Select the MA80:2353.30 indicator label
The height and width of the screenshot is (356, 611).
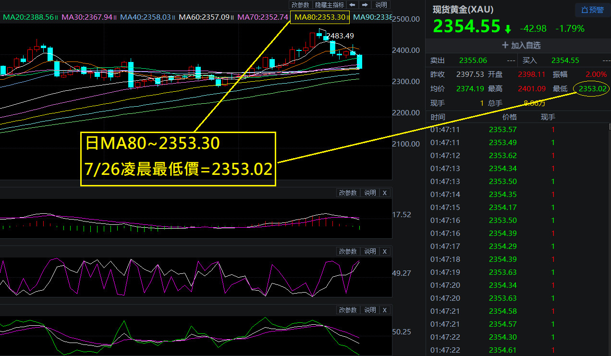[x=320, y=17]
